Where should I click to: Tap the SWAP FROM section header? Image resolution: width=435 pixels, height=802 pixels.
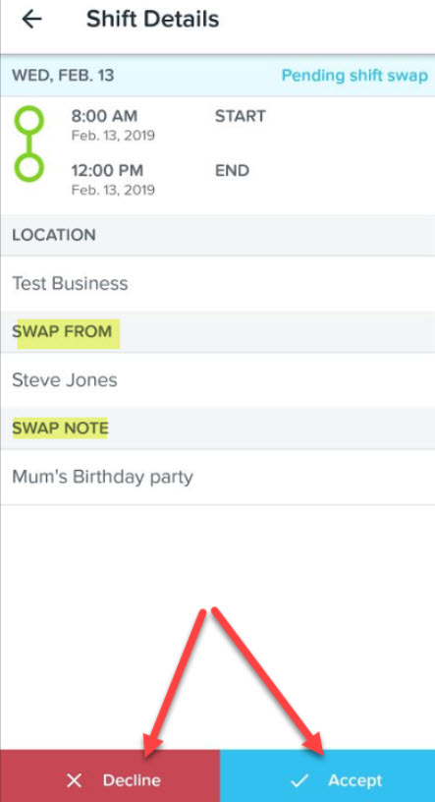point(62,331)
